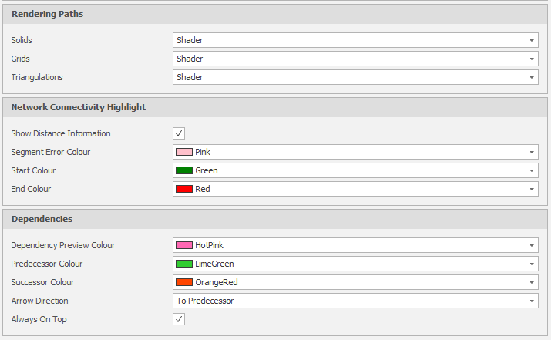Screen dimensions: 552x340
Task: Expand the End Colour dropdown arrow
Action: tap(532, 189)
